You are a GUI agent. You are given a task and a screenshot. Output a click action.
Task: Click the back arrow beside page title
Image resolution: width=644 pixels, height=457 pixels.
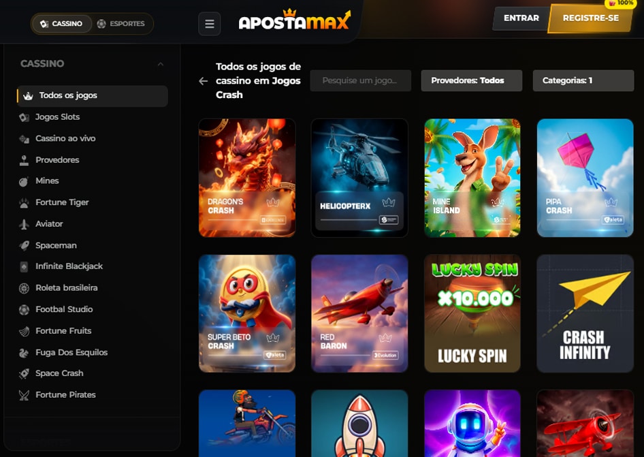204,81
